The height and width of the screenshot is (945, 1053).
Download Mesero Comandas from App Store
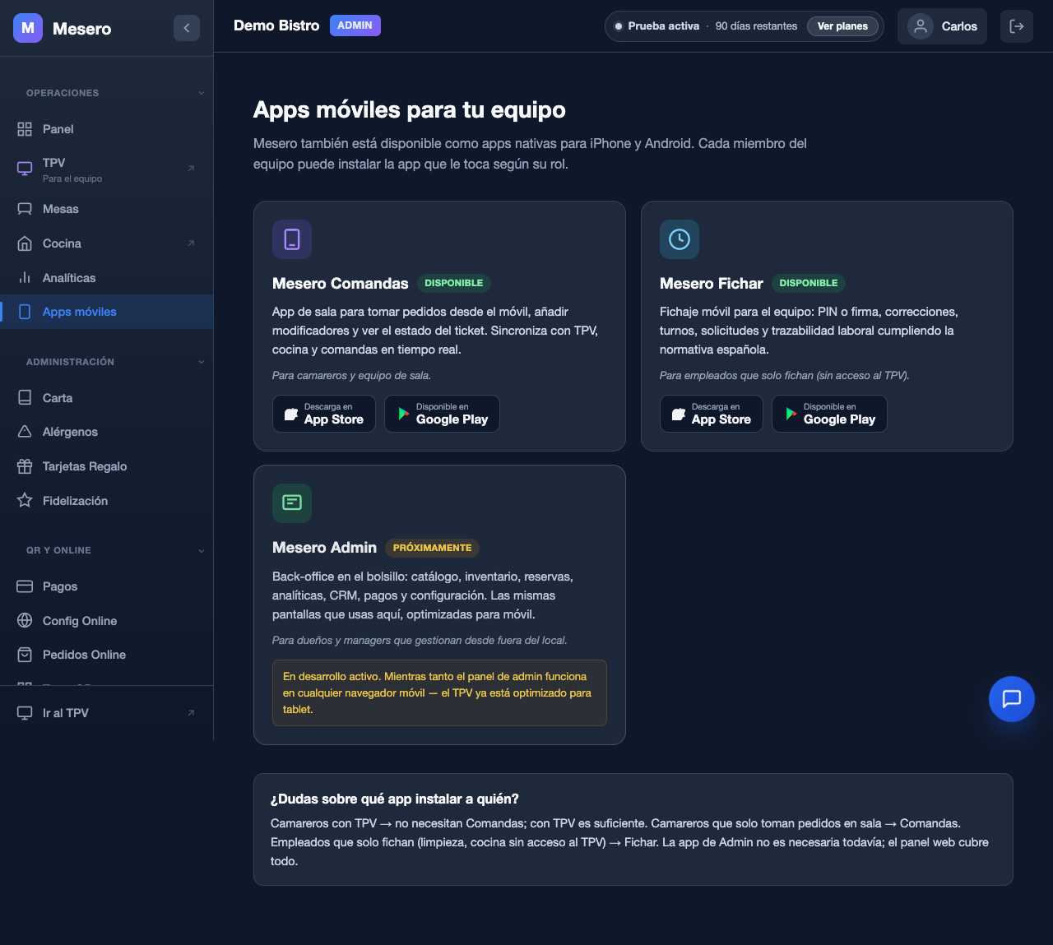click(324, 414)
